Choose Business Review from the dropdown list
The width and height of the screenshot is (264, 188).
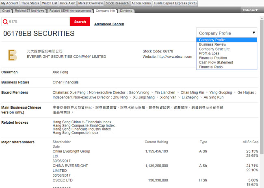[x=227, y=44]
